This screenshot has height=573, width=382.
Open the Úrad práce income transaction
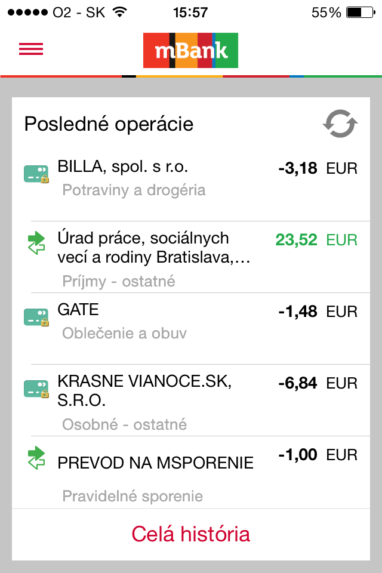coord(153,247)
